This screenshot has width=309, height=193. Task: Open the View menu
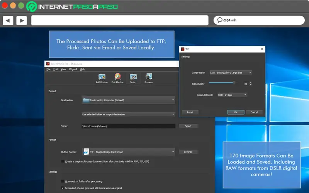(63, 69)
